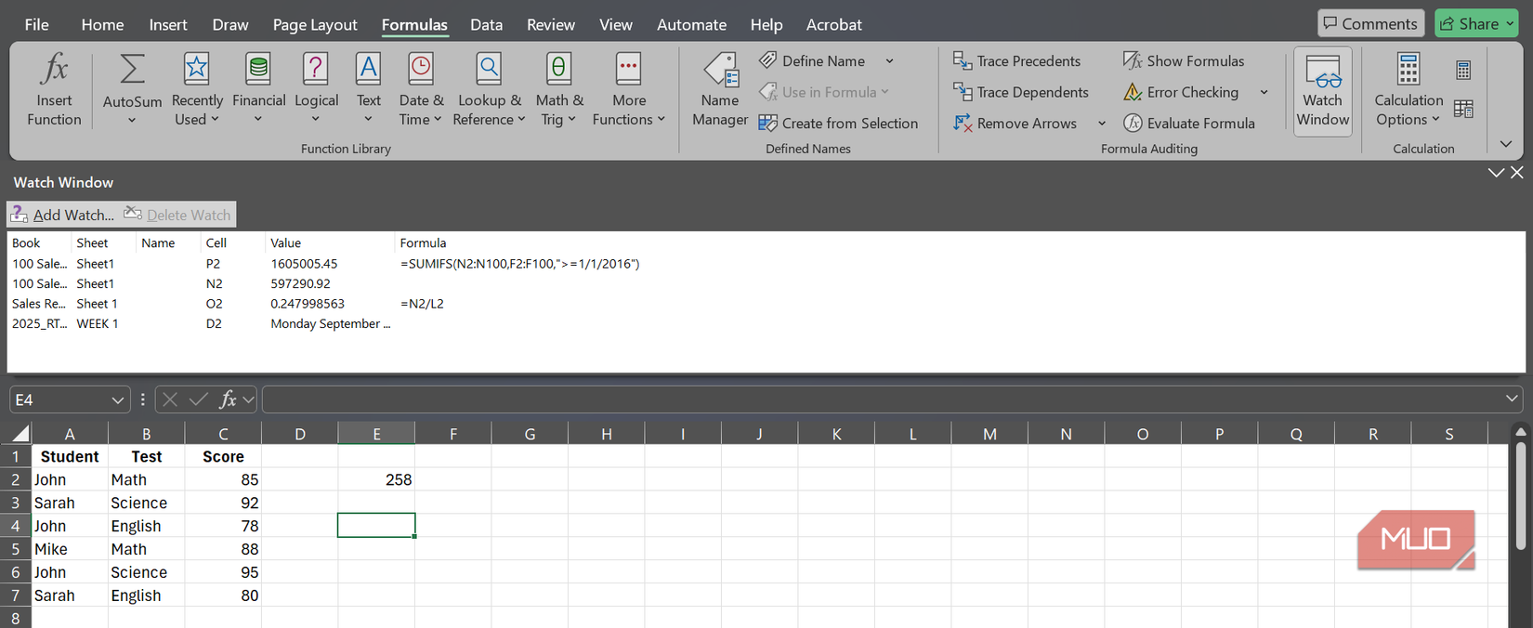The height and width of the screenshot is (628, 1533).
Task: Click the Select All corner triangle
Action: 20,433
